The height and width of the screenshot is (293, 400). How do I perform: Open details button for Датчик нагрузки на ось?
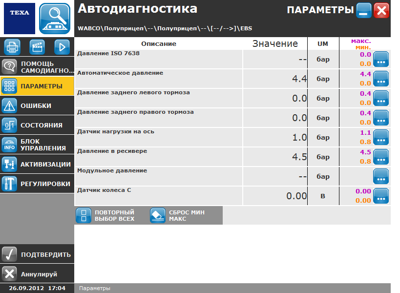(x=381, y=137)
